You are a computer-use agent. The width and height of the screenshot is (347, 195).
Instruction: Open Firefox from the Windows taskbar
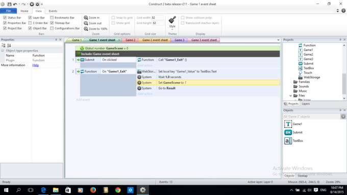(x=93, y=190)
